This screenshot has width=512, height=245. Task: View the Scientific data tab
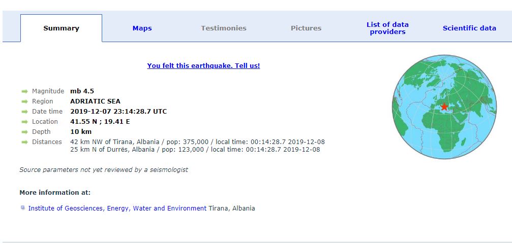pyautogui.click(x=469, y=28)
